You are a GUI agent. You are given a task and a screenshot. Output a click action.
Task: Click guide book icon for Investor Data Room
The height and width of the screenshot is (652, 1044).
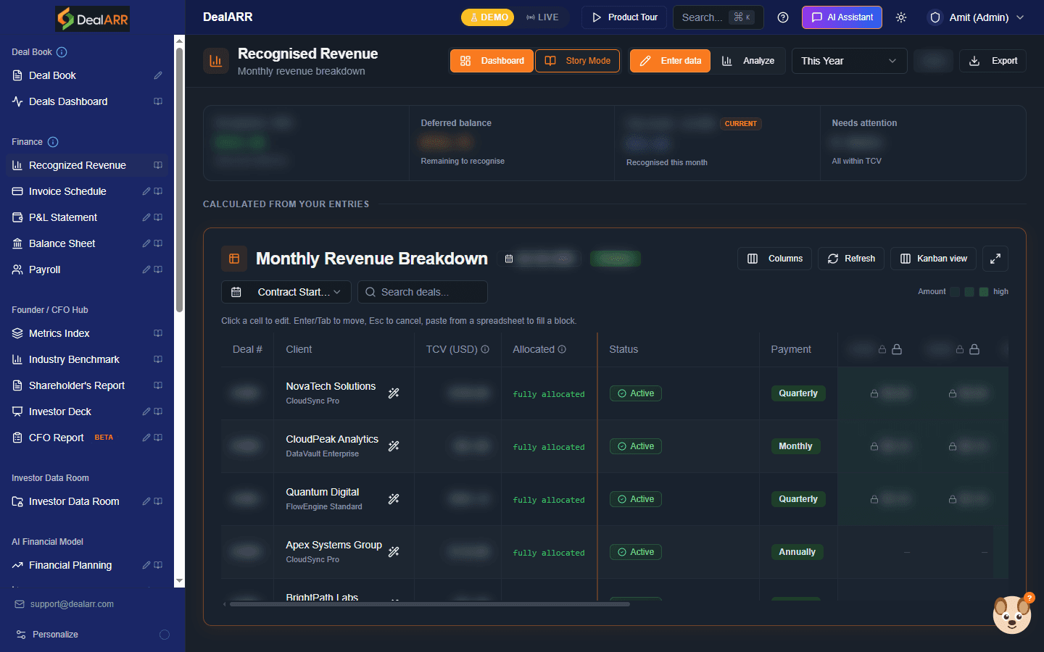pyautogui.click(x=158, y=501)
